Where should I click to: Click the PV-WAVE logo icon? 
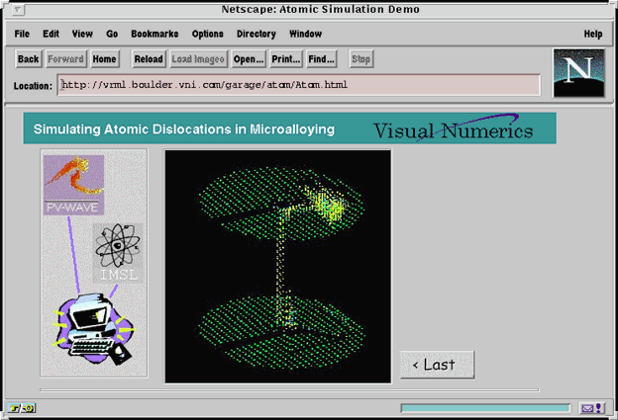tap(73, 185)
